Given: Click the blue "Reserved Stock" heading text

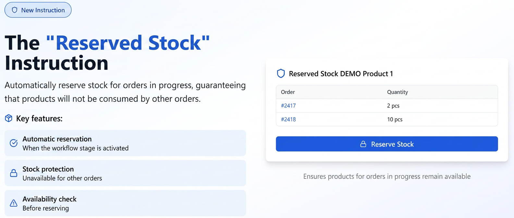Looking at the screenshot, I should click(128, 43).
